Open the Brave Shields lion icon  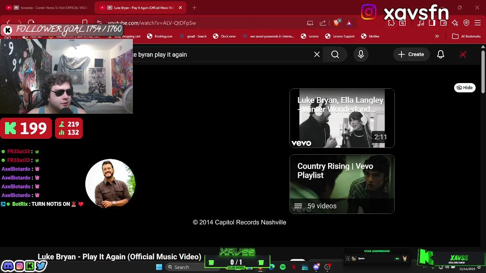(336, 23)
